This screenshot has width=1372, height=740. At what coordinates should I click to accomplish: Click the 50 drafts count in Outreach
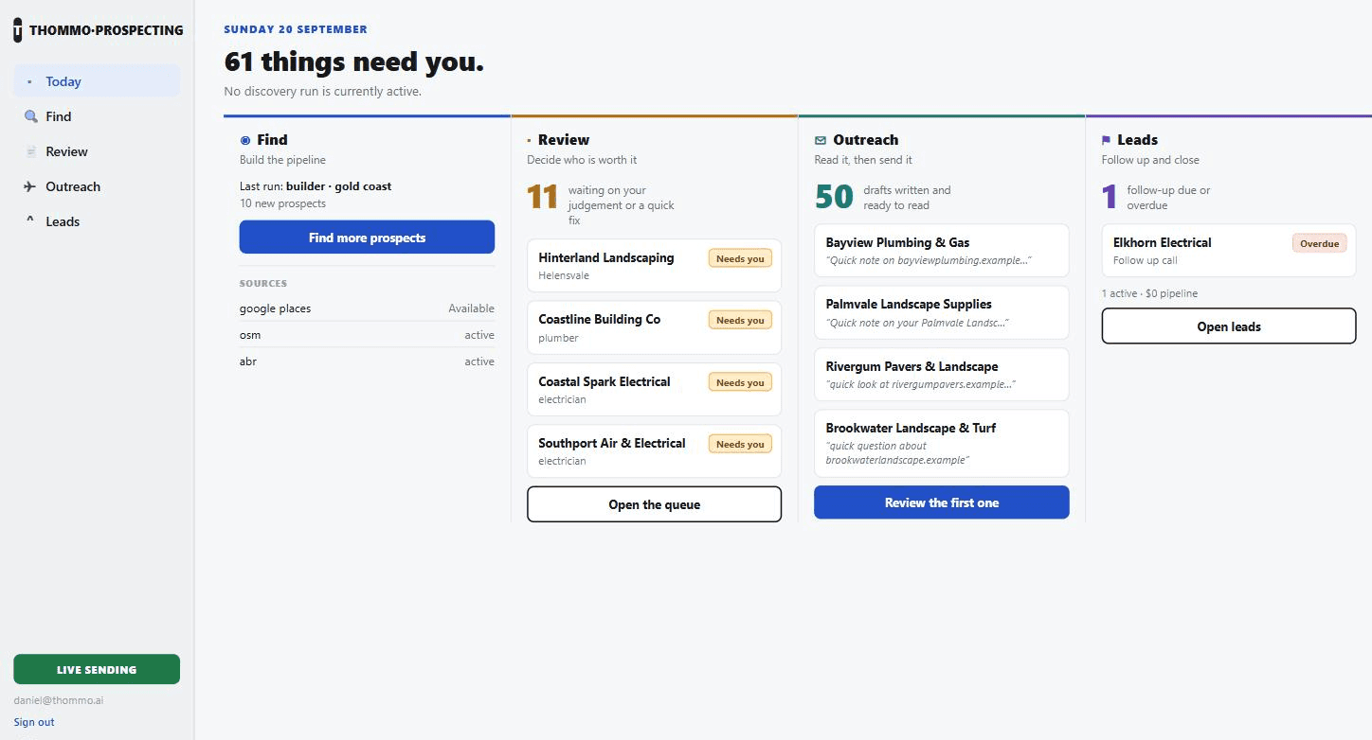tap(834, 197)
